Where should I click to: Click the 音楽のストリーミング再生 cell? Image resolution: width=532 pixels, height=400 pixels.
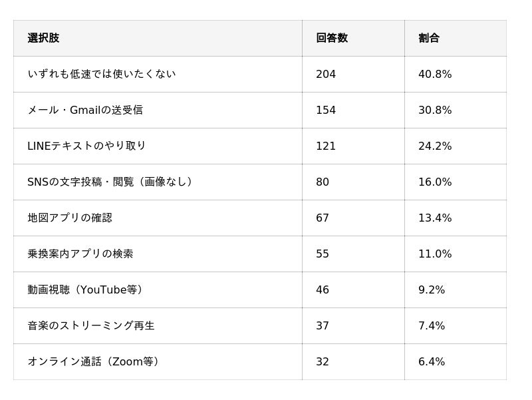[x=91, y=325]
